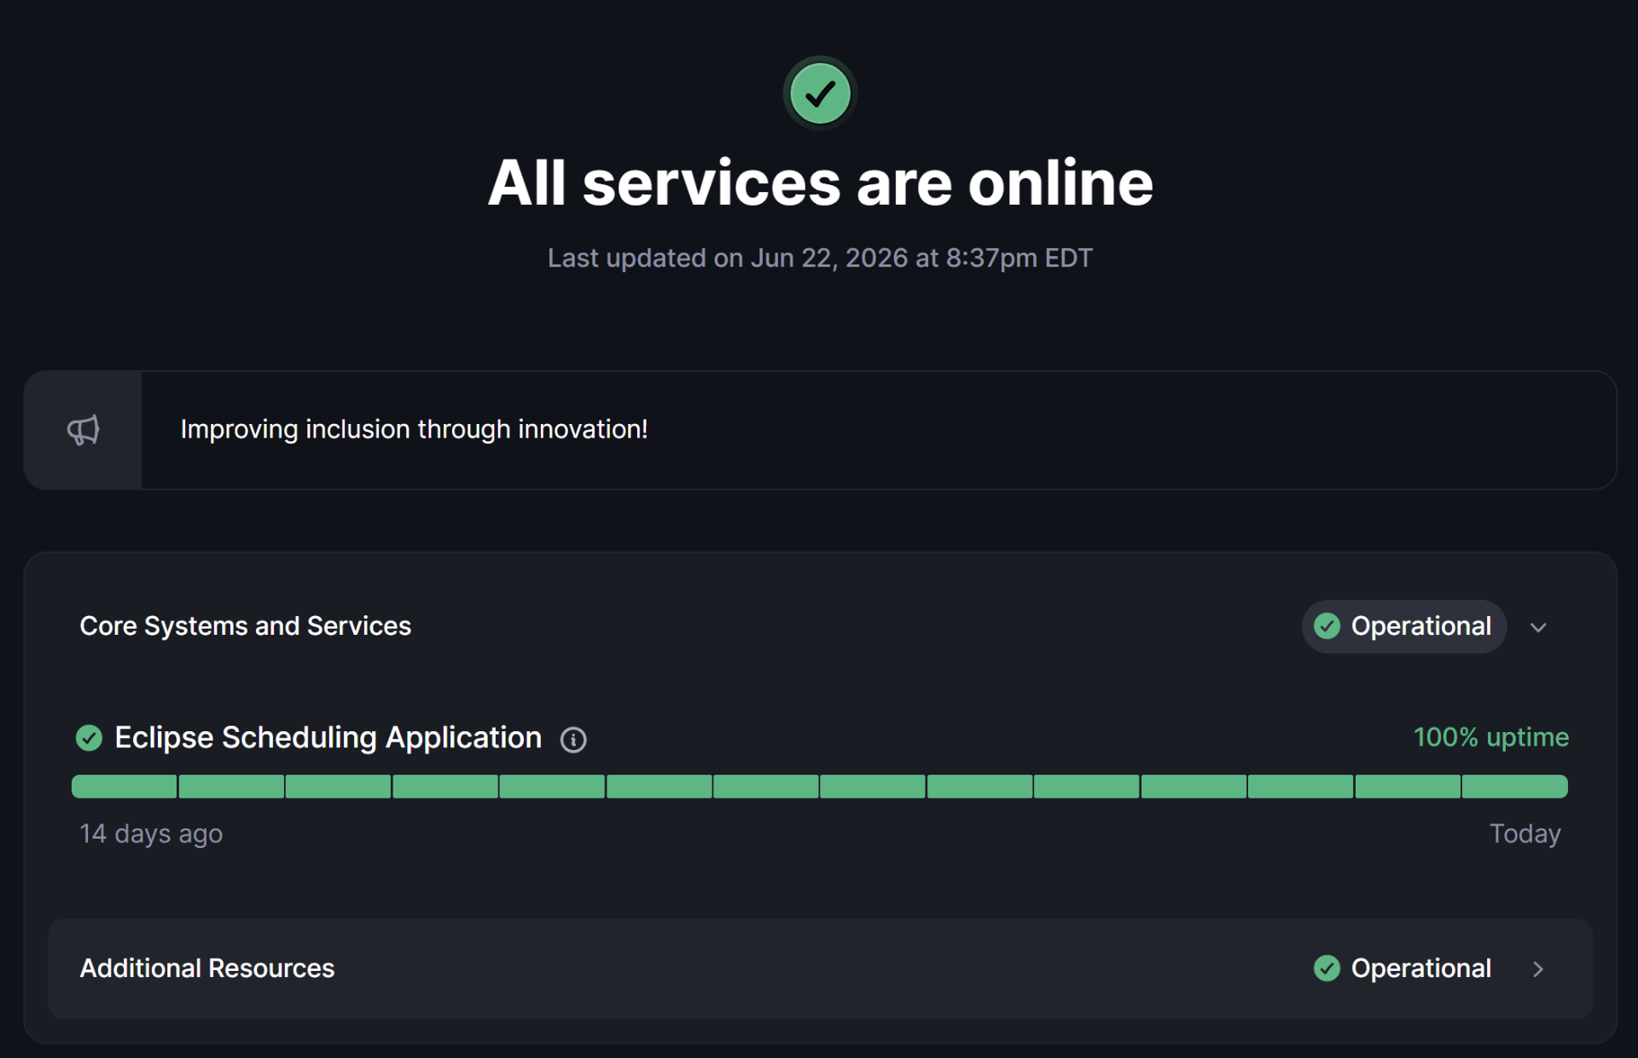Click the check icon in Core Systems Operational badge

pyautogui.click(x=1327, y=626)
